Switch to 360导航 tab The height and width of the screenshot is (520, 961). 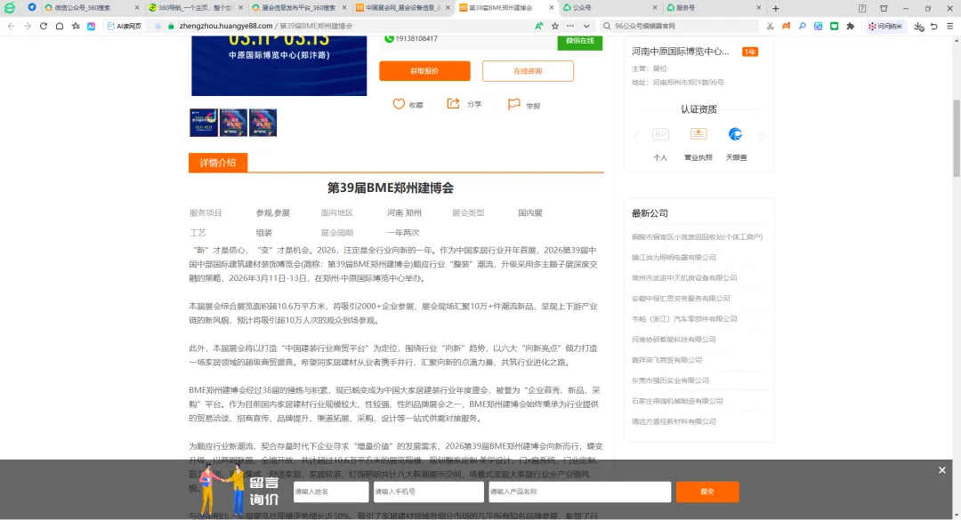(x=195, y=8)
